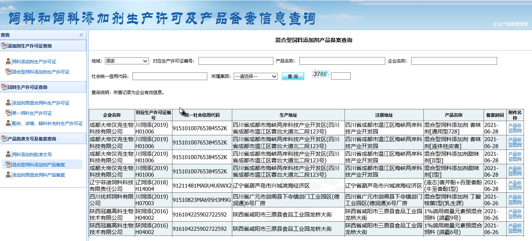Click the 混合型饲料添加剂产品备案查询 page title
This screenshot has width=532, height=241.
click(314, 40)
